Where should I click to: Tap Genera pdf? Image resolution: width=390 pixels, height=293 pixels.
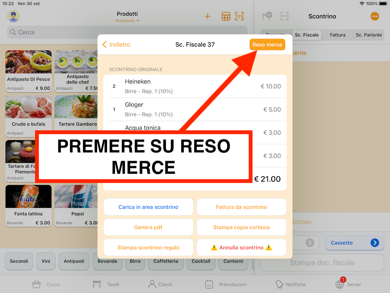click(x=148, y=227)
